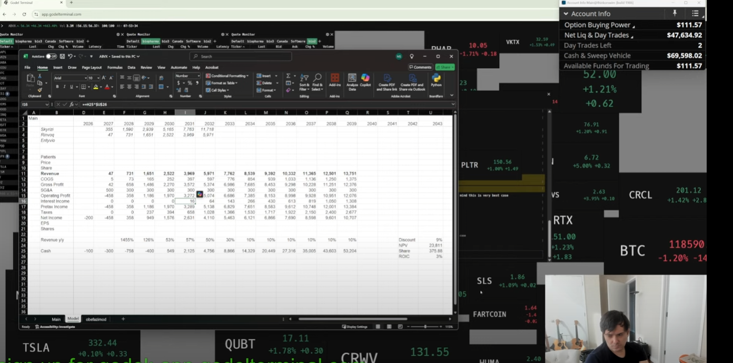The image size is (733, 363).
Task: Open Find & Select
Action: pos(318,82)
